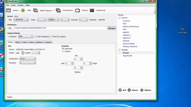Switch to the Chapters tab
This screenshot has height=107, width=191.
click(48, 42)
